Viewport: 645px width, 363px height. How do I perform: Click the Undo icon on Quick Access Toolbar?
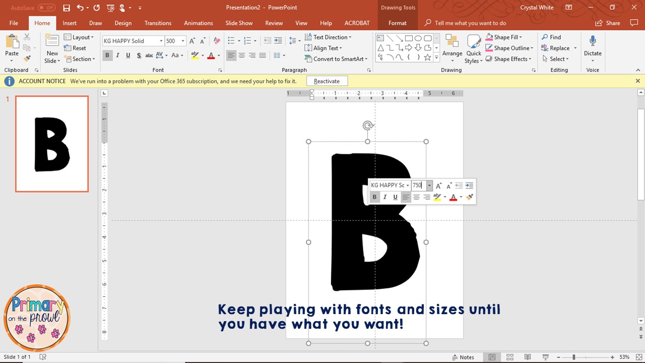tap(80, 7)
